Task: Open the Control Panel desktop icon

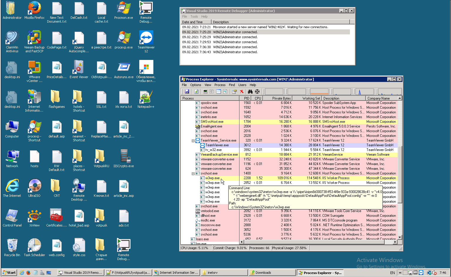Action: click(12, 218)
